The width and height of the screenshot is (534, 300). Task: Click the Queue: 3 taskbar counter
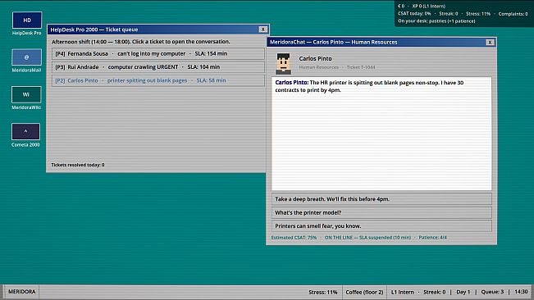coord(492,292)
